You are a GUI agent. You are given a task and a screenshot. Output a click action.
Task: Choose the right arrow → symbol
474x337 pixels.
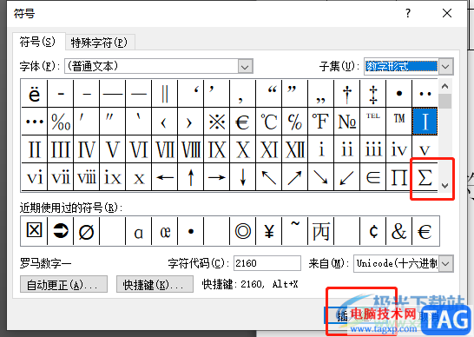217,177
